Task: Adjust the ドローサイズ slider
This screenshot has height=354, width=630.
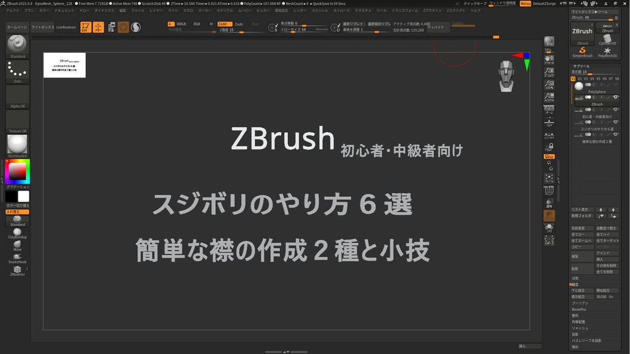Action: [304, 30]
